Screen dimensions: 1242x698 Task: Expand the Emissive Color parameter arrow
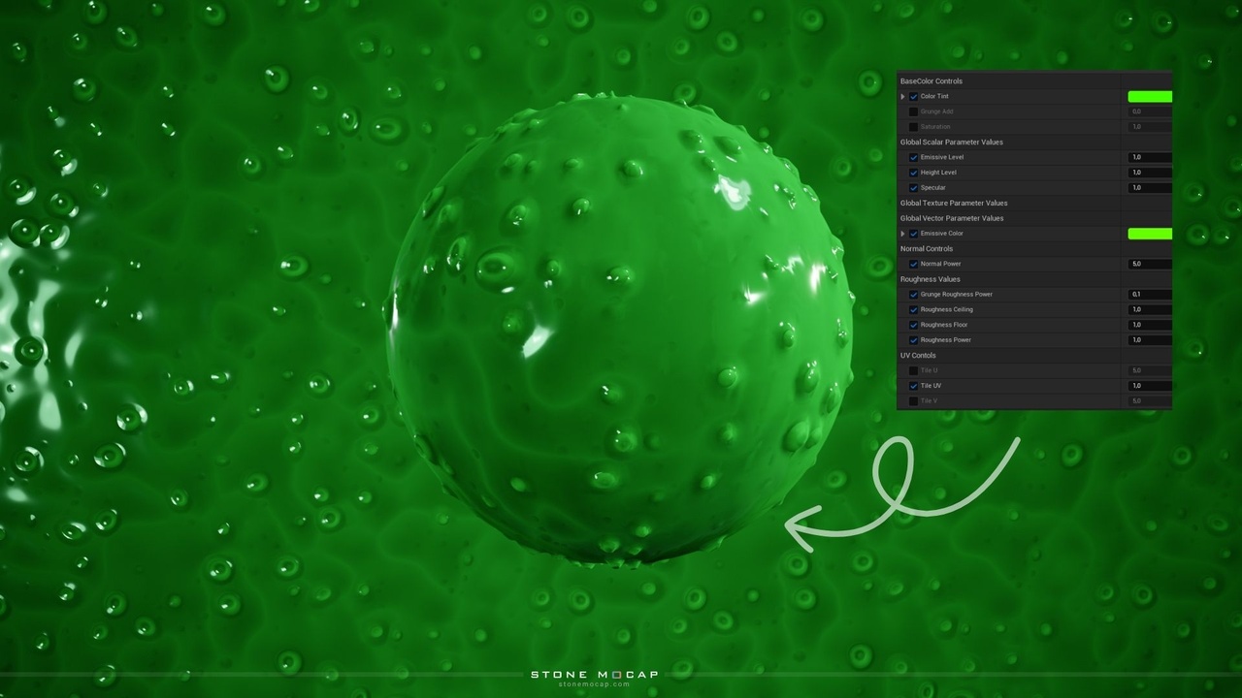902,234
